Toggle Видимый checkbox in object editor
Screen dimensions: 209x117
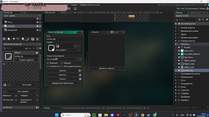coord(48,63)
